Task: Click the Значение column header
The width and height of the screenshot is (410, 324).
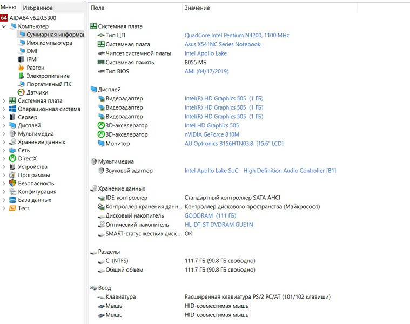Action: tap(197, 8)
